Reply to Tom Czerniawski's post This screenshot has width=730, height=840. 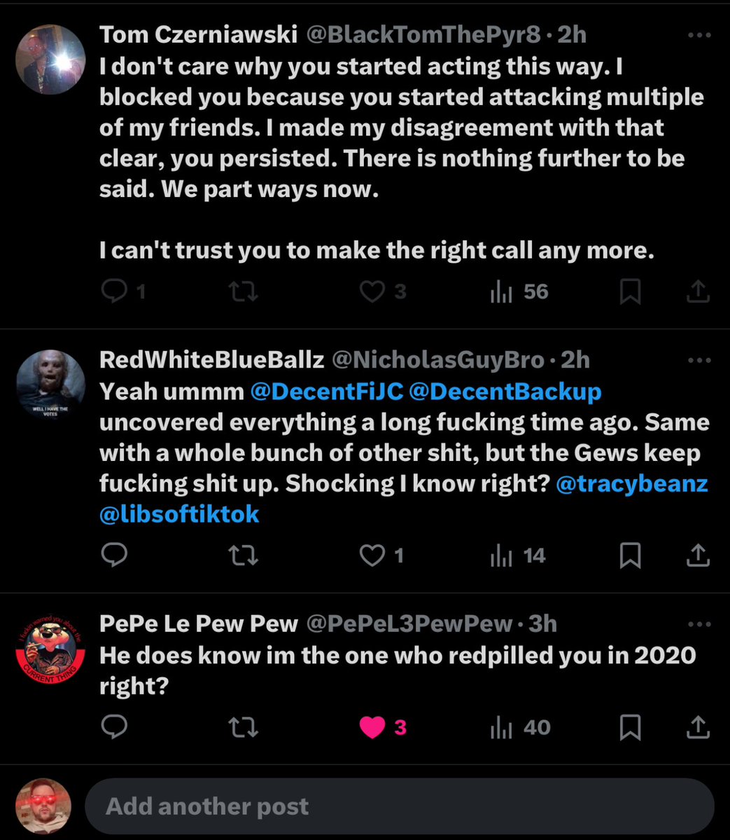pyautogui.click(x=114, y=291)
